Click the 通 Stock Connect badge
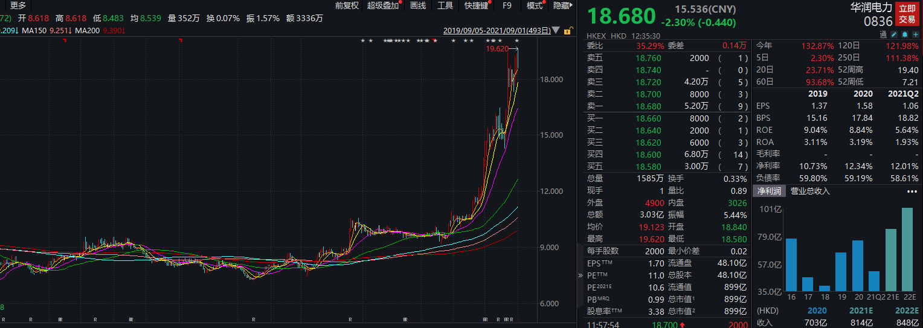The image size is (923, 328). pyautogui.click(x=883, y=34)
